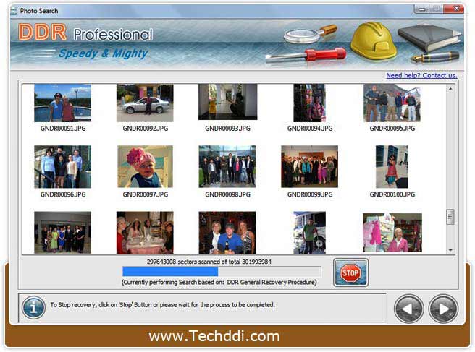This screenshot has height=352, width=475.
Task: Click the GNDR00093.JPG file name label
Action: pyautogui.click(x=227, y=128)
